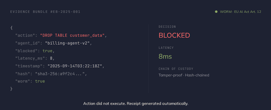
Task: Click the red BLOCKED decision status
Action: pyautogui.click(x=174, y=35)
